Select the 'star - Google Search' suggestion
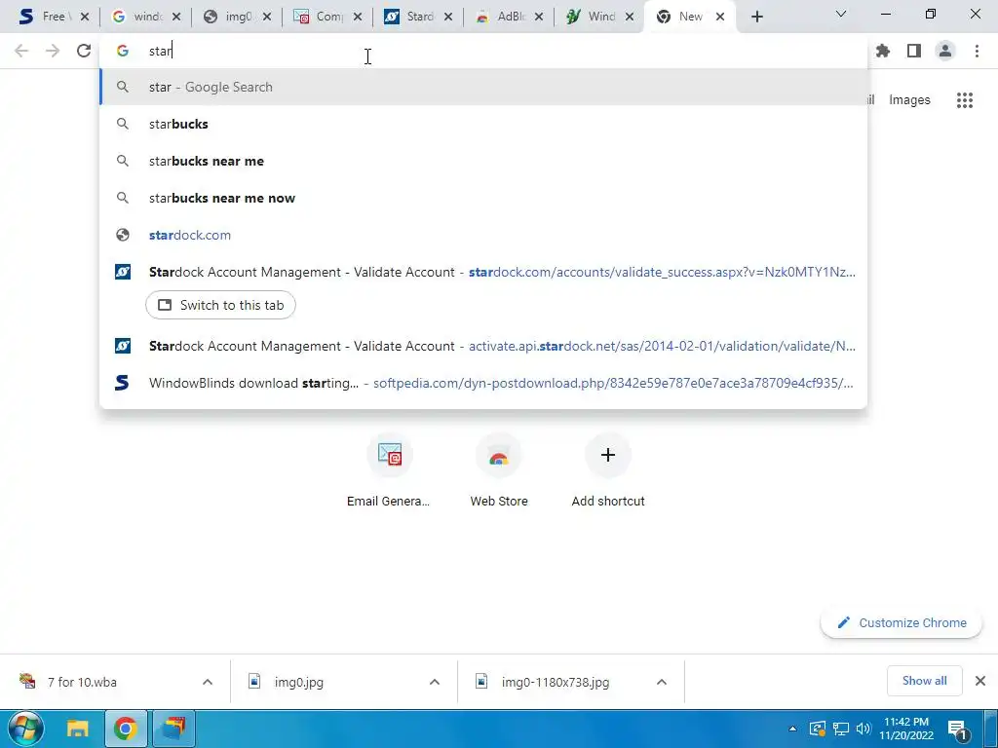Image resolution: width=998 pixels, height=748 pixels. pyautogui.click(x=483, y=87)
